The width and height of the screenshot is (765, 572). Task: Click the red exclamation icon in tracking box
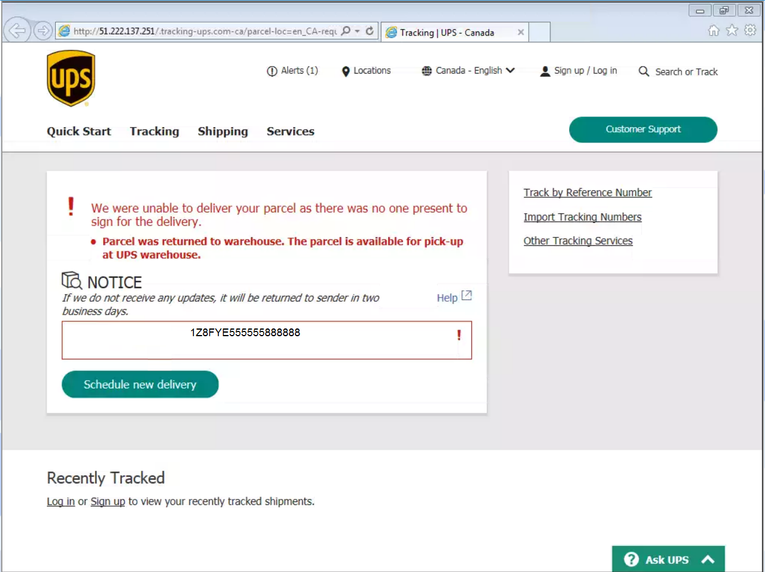(458, 336)
